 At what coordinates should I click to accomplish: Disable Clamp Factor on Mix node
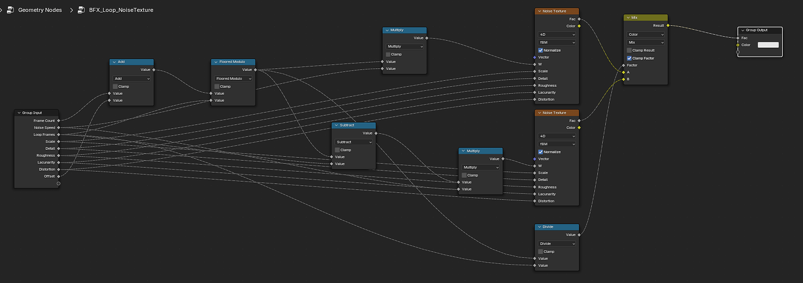tap(630, 58)
